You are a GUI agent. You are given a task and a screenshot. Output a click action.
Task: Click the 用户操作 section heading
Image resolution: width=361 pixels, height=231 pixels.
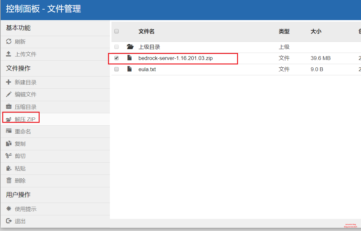click(x=18, y=195)
